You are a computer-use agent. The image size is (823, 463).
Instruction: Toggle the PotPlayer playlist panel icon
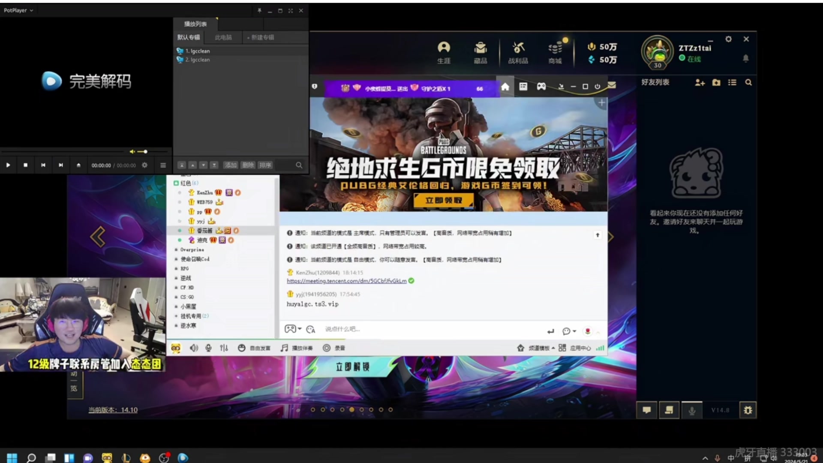click(x=163, y=165)
